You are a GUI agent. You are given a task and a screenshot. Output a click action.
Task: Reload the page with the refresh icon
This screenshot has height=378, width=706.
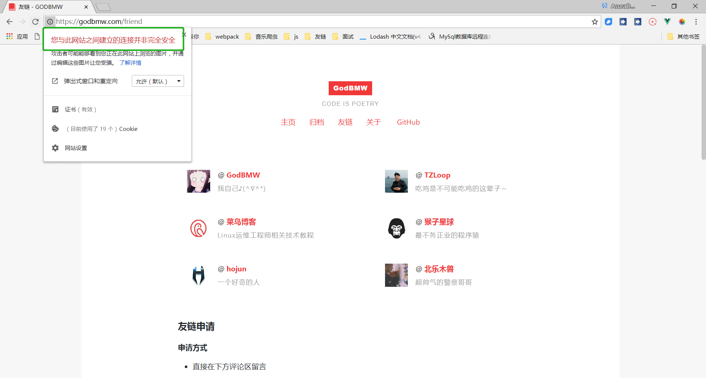[x=35, y=22]
